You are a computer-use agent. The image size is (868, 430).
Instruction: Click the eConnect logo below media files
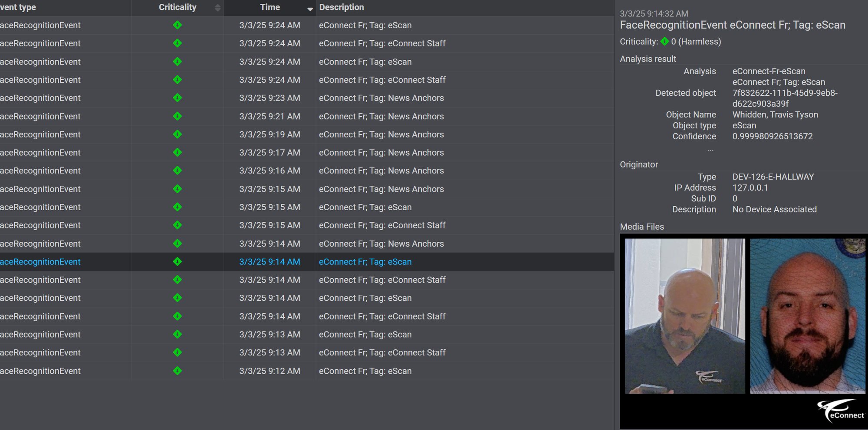841,410
